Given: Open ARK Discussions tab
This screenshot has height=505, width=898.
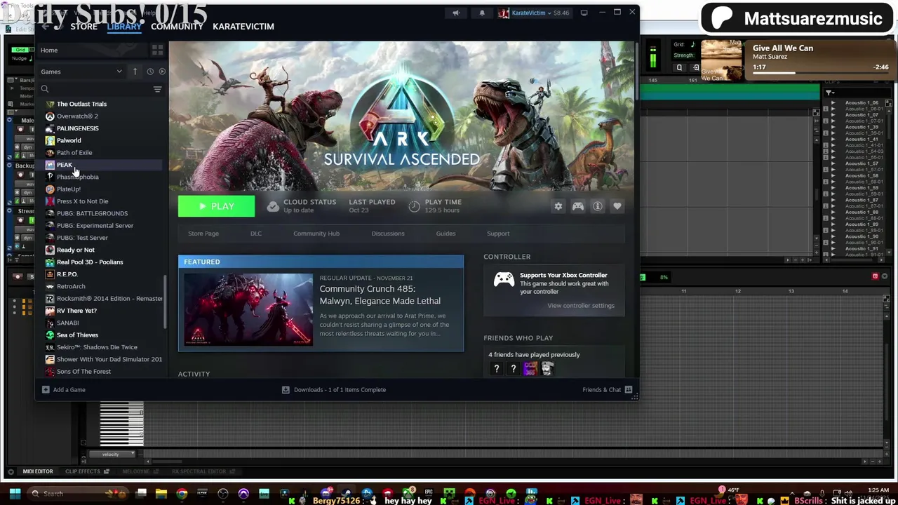Looking at the screenshot, I should tap(388, 234).
